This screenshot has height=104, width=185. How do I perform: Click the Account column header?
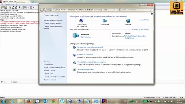14,82
